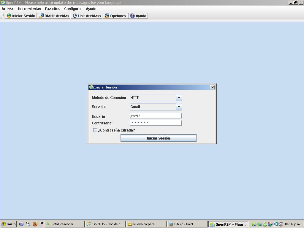Open the Archivo menu
304x228 pixels.
click(x=8, y=9)
